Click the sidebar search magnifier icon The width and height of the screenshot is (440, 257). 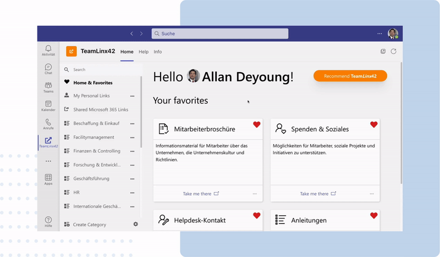pyautogui.click(x=67, y=69)
